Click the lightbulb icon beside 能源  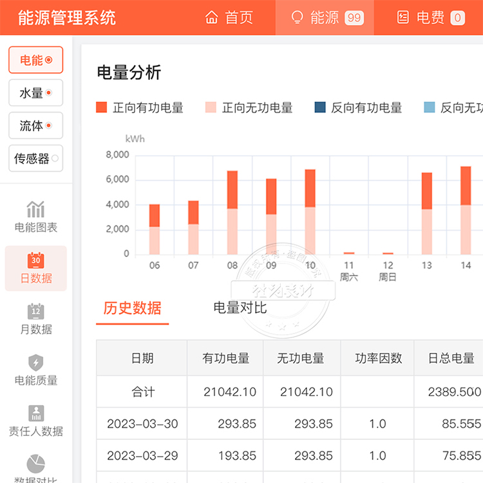(x=298, y=17)
